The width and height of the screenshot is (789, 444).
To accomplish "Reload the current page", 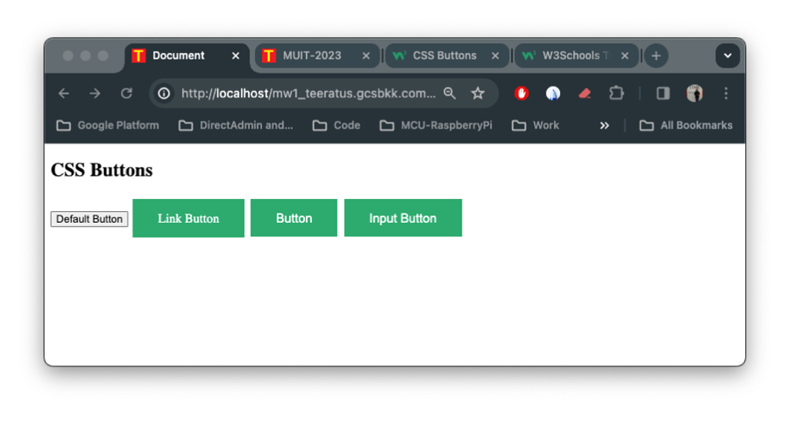I will click(126, 93).
